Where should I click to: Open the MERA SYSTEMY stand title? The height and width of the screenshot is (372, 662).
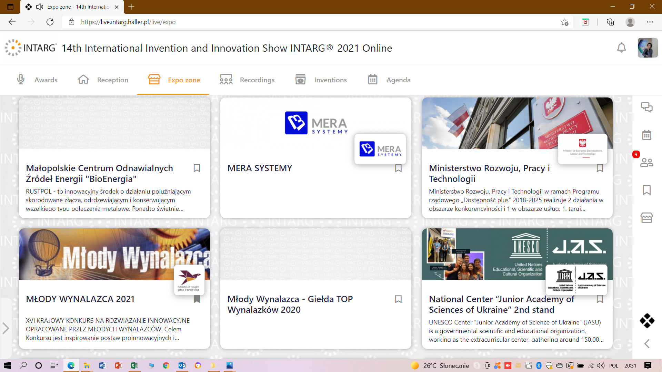(x=260, y=168)
